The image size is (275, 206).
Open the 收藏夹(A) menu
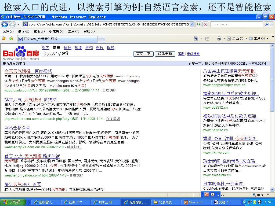(56, 32)
